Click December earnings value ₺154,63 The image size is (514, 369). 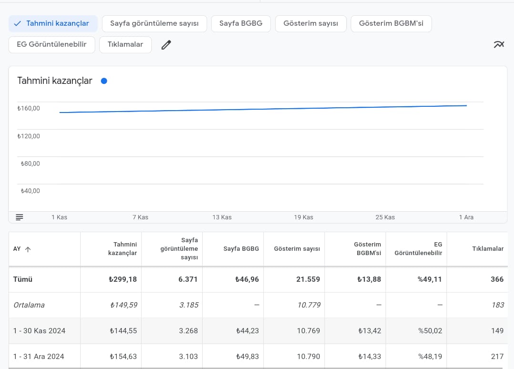tap(123, 356)
